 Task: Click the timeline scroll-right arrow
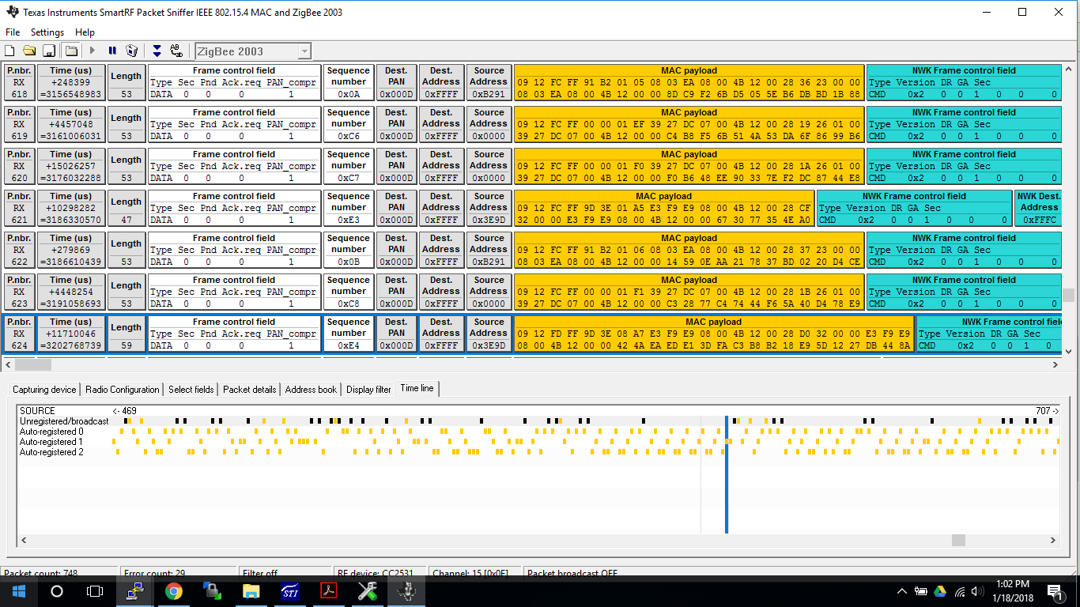(x=1053, y=540)
